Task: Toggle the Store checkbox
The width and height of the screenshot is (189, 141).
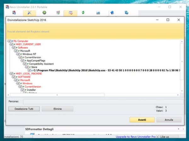Action: point(27,67)
